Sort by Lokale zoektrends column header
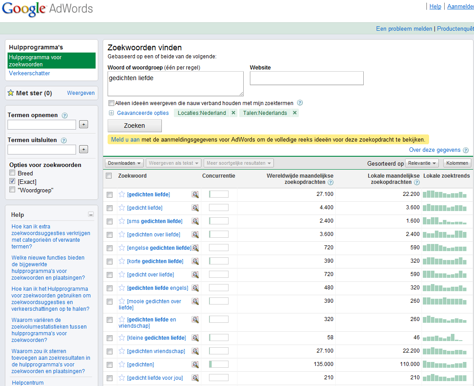The image size is (474, 386). (446, 175)
